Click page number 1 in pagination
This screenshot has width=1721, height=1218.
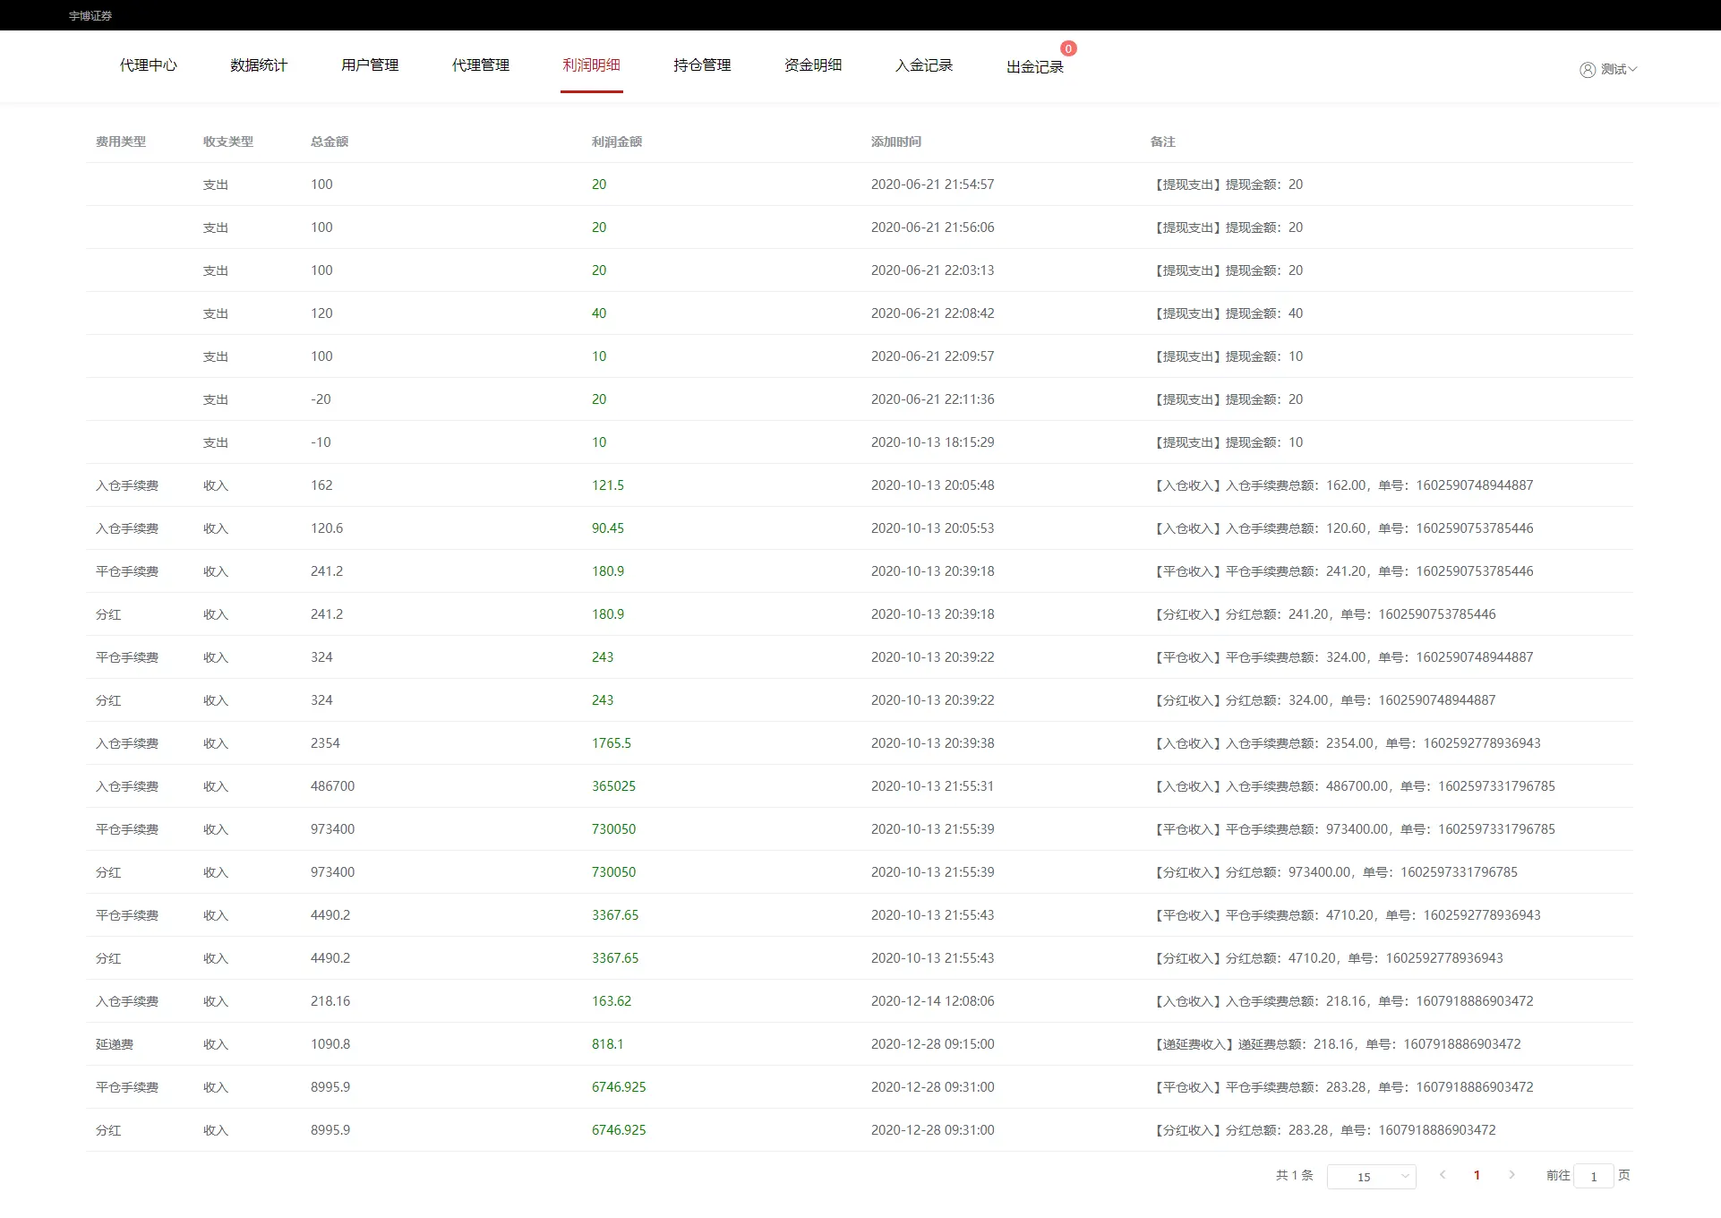1477,1175
